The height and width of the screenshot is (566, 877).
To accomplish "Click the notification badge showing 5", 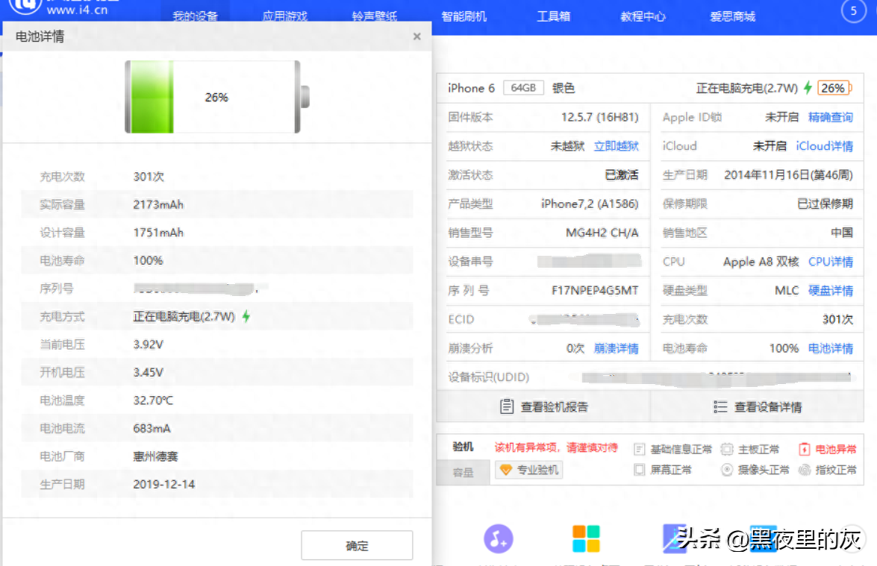I will click(853, 11).
